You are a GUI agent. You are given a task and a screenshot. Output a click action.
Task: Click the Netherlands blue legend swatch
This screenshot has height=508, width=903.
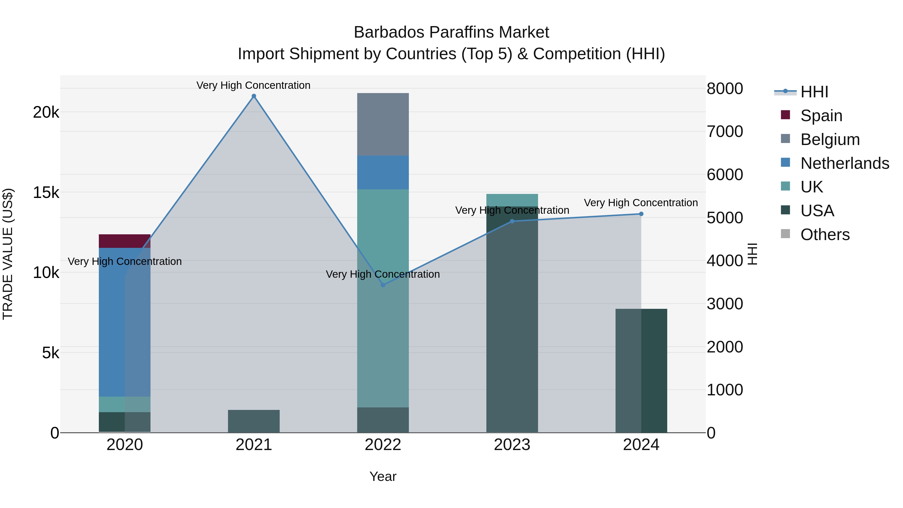pyautogui.click(x=786, y=162)
